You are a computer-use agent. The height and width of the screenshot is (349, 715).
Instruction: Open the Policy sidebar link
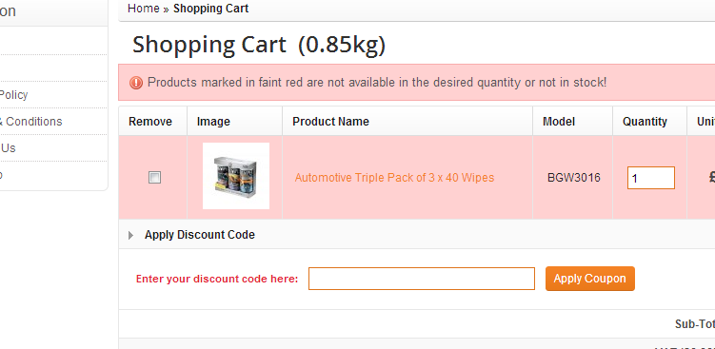tap(13, 95)
